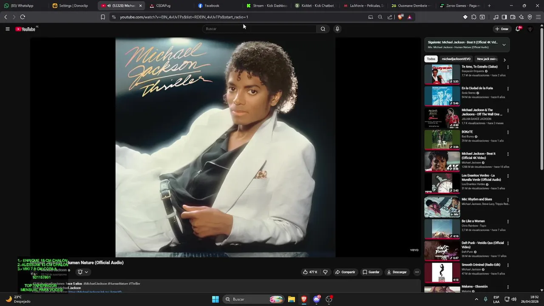Select the michaeljacksonVEVO filter chip
Viewport: 544px width, 306px height.
point(456,59)
